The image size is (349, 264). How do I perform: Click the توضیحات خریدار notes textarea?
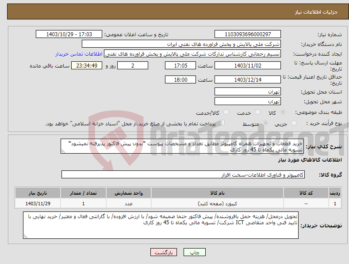(x=161, y=225)
